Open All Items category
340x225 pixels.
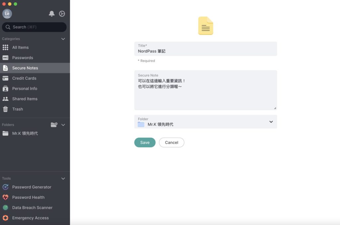35,47
